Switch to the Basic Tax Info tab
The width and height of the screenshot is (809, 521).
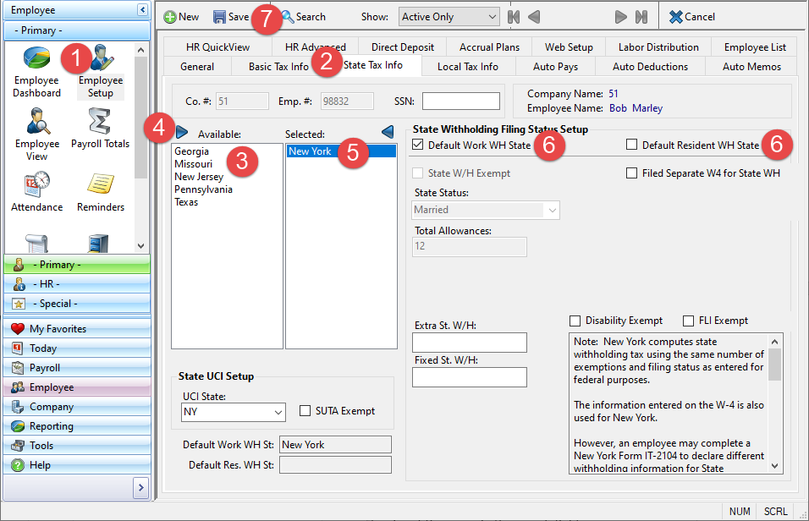pos(278,67)
